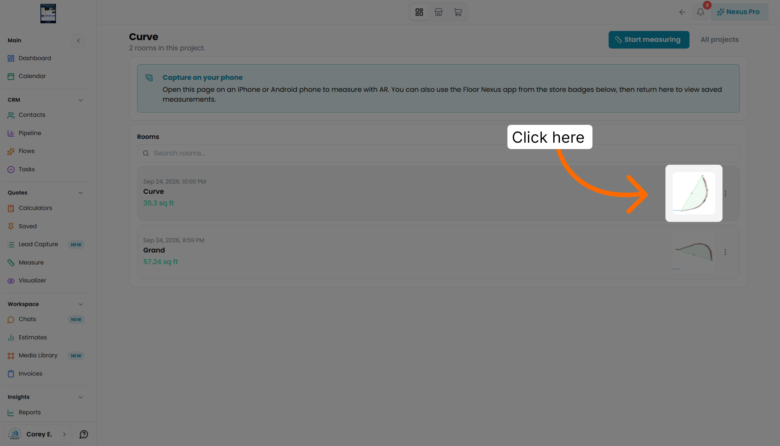780x446 pixels.
Task: Click the All projects link
Action: [x=719, y=40]
